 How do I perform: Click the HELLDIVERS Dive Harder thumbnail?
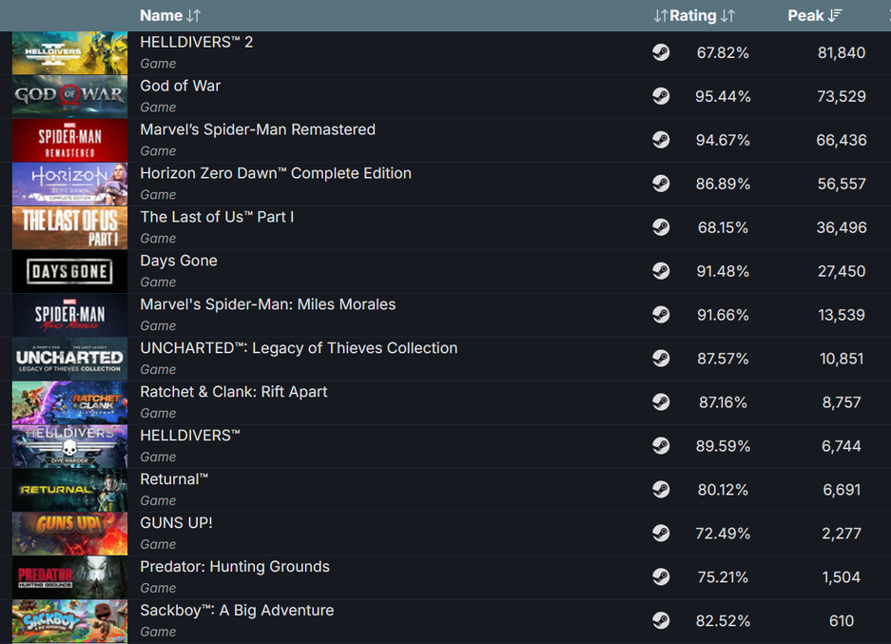(x=69, y=446)
